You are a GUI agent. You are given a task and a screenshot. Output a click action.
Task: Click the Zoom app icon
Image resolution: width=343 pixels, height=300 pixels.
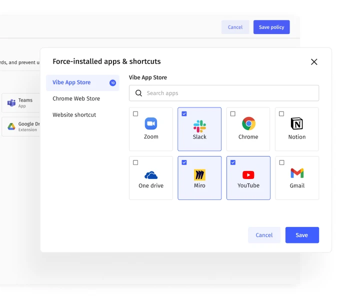(x=151, y=123)
